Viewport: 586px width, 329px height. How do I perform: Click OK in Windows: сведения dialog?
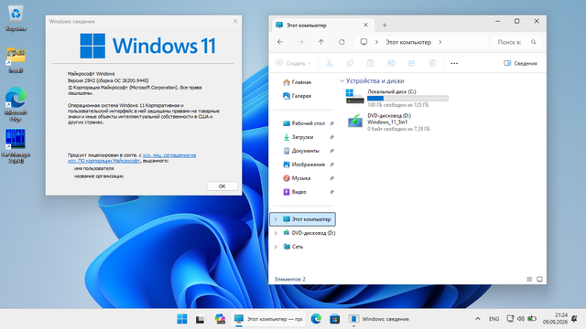point(222,186)
